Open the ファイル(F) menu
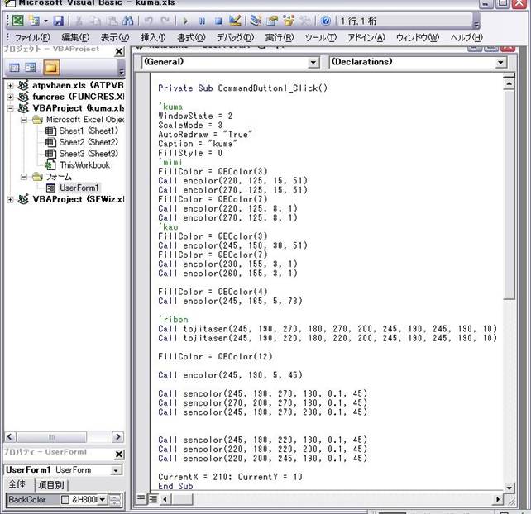The height and width of the screenshot is (514, 531). [32, 37]
